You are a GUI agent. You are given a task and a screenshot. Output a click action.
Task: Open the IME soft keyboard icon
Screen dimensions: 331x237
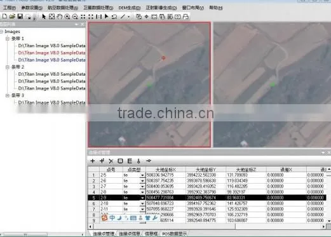pos(133,218)
